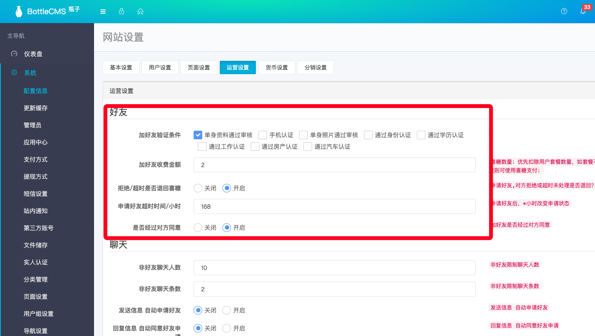The image size is (595, 336).
Task: Click the BottleCMS 瓶子 brand text
Action: click(x=54, y=11)
